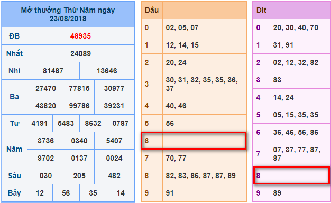Screen dimensions: 331x203
Task: Select seventh prize number 14 in Bảy row
Action: [121, 193]
